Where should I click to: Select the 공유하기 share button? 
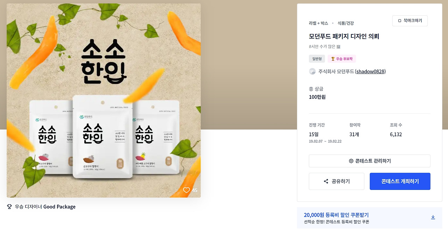click(x=336, y=181)
